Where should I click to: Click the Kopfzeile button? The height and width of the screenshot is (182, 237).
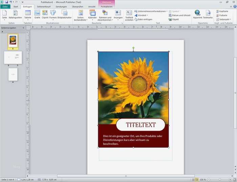point(222,11)
